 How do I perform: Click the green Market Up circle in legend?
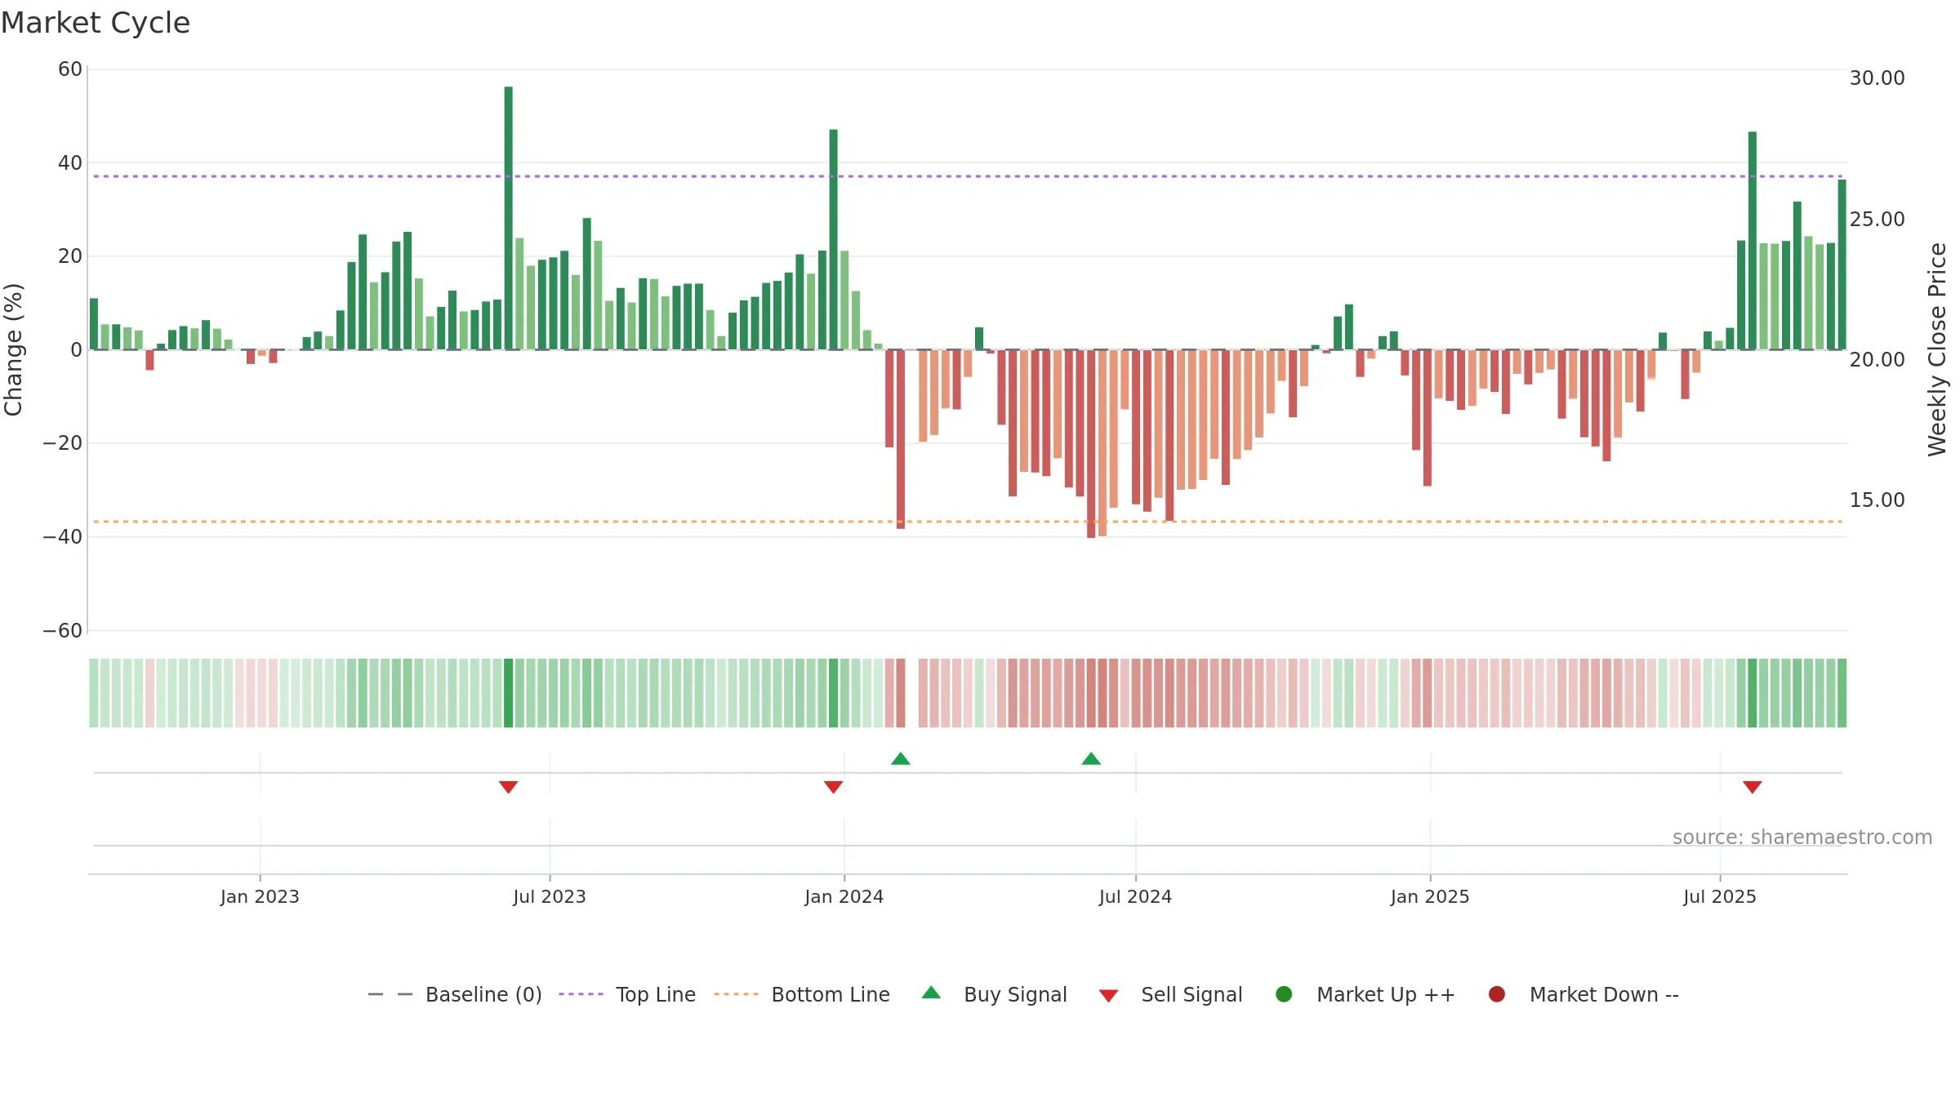click(x=1284, y=994)
